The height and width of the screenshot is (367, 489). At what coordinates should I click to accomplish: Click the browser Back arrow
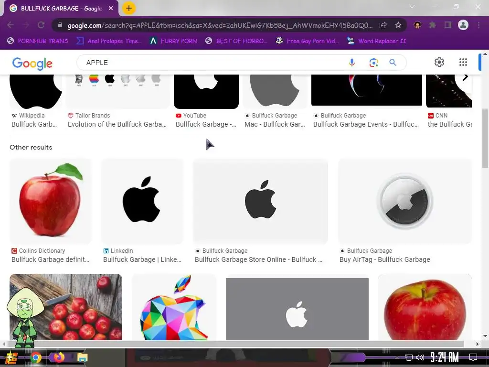11,25
